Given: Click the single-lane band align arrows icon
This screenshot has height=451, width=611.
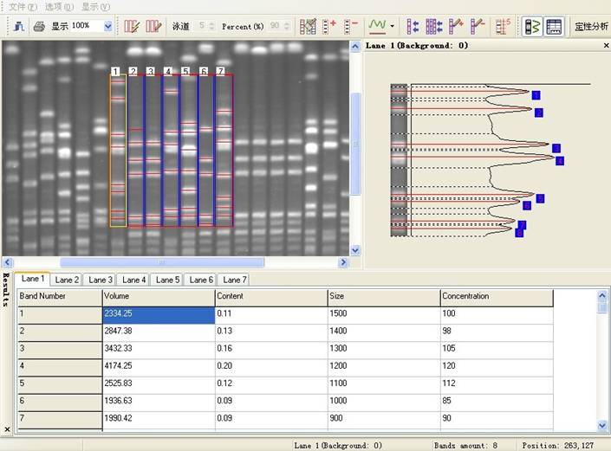Looking at the screenshot, I should click(413, 27).
